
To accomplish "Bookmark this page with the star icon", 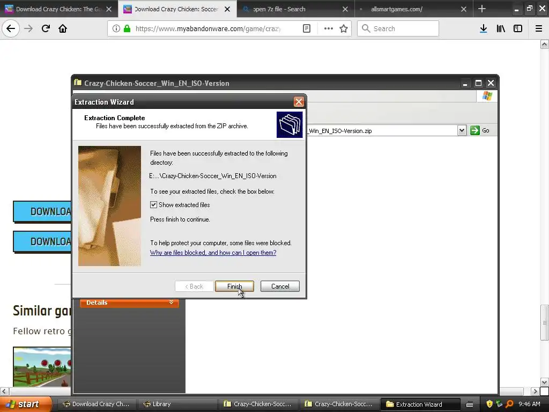I will tap(344, 28).
